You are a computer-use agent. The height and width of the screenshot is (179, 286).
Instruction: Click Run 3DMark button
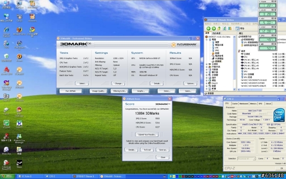pos(71,91)
